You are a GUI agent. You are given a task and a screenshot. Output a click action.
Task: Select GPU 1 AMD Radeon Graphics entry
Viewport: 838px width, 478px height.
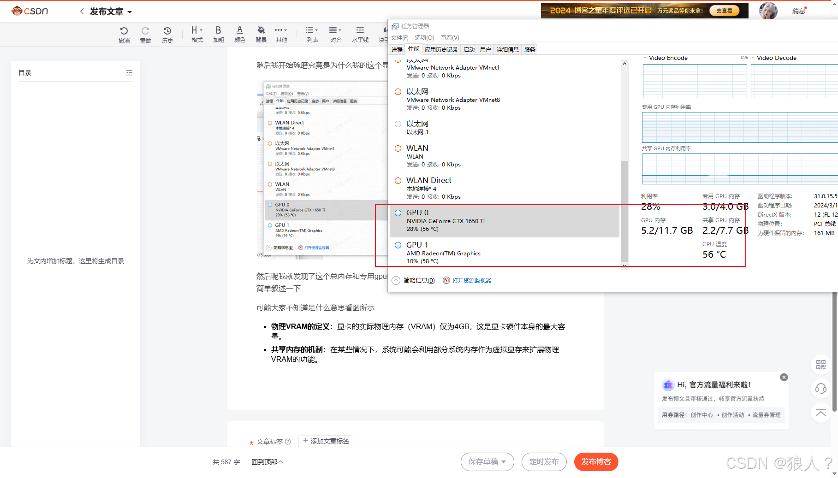click(x=505, y=253)
